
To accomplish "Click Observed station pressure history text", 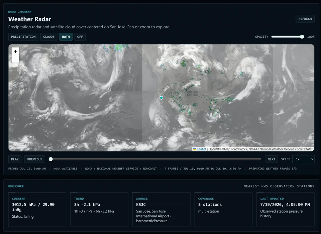I will pos(281,214).
